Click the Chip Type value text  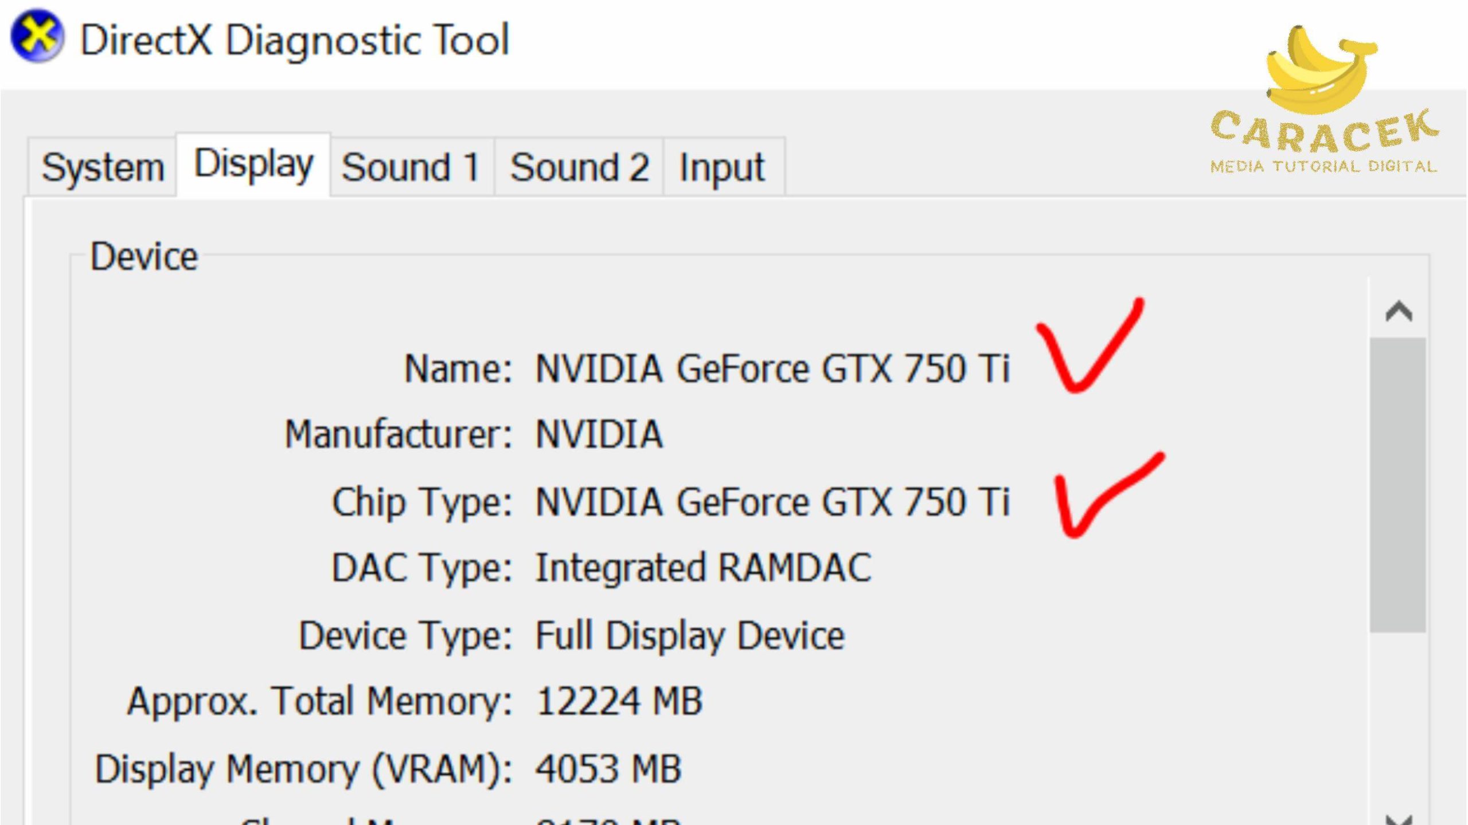pos(772,502)
